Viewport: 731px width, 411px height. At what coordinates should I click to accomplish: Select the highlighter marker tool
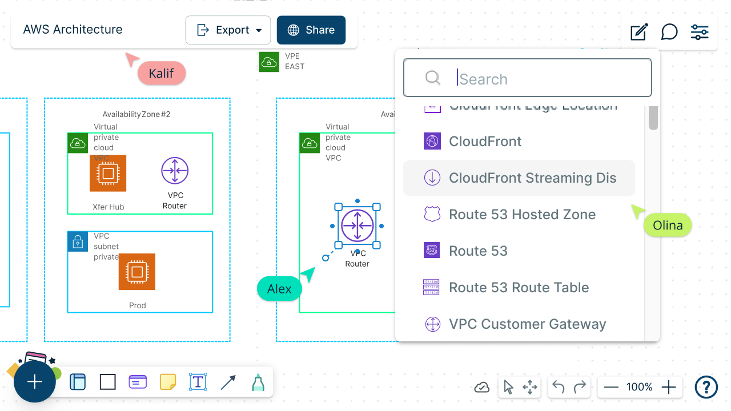tap(258, 382)
